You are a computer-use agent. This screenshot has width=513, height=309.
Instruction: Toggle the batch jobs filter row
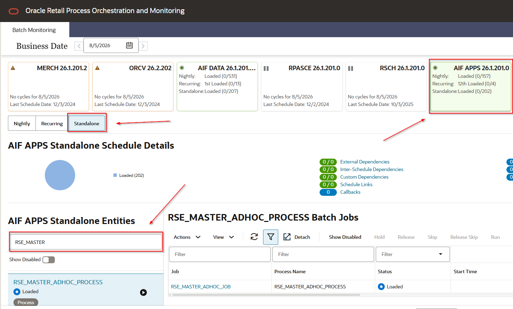coord(271,237)
